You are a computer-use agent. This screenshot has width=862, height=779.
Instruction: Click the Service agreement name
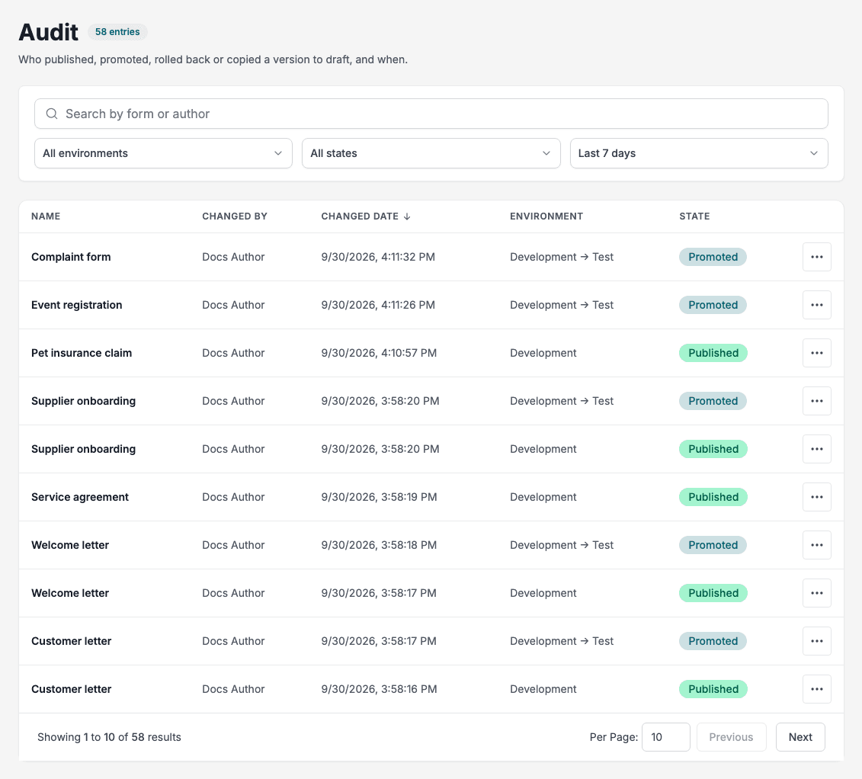80,497
